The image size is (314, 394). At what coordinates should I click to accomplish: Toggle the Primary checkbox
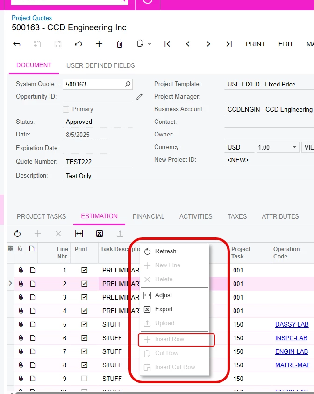pos(66,109)
